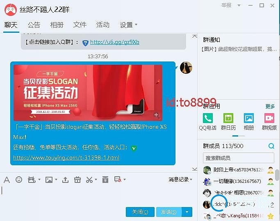Open the emoji picker
This screenshot has height=221, width=280.
(19, 180)
